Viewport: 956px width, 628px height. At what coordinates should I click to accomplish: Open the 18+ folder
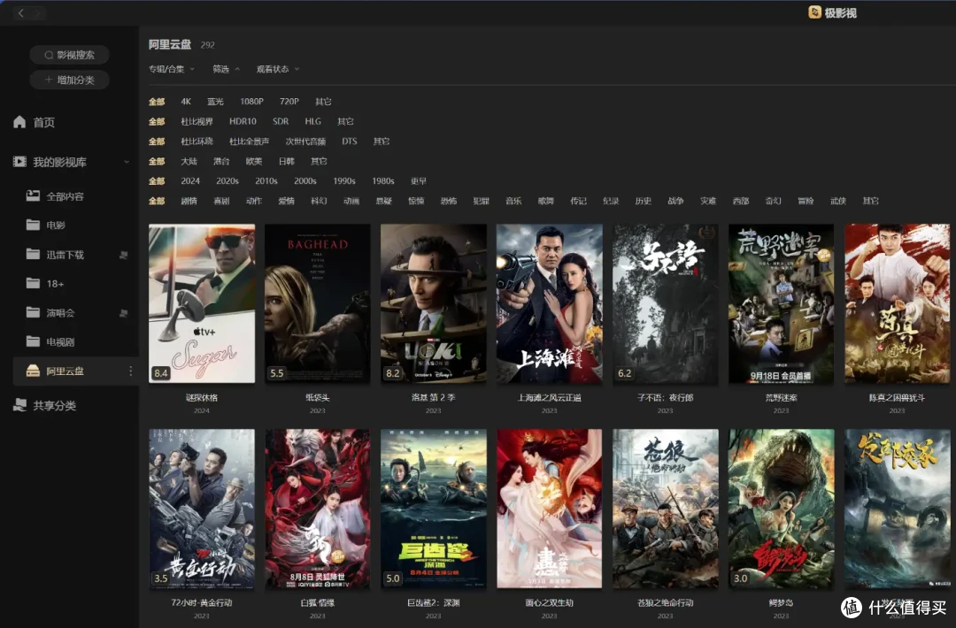coord(44,283)
